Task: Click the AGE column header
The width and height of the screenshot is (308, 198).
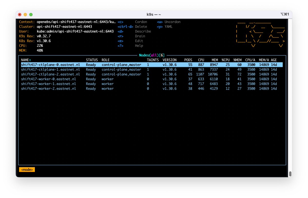Action: [x=274, y=60]
